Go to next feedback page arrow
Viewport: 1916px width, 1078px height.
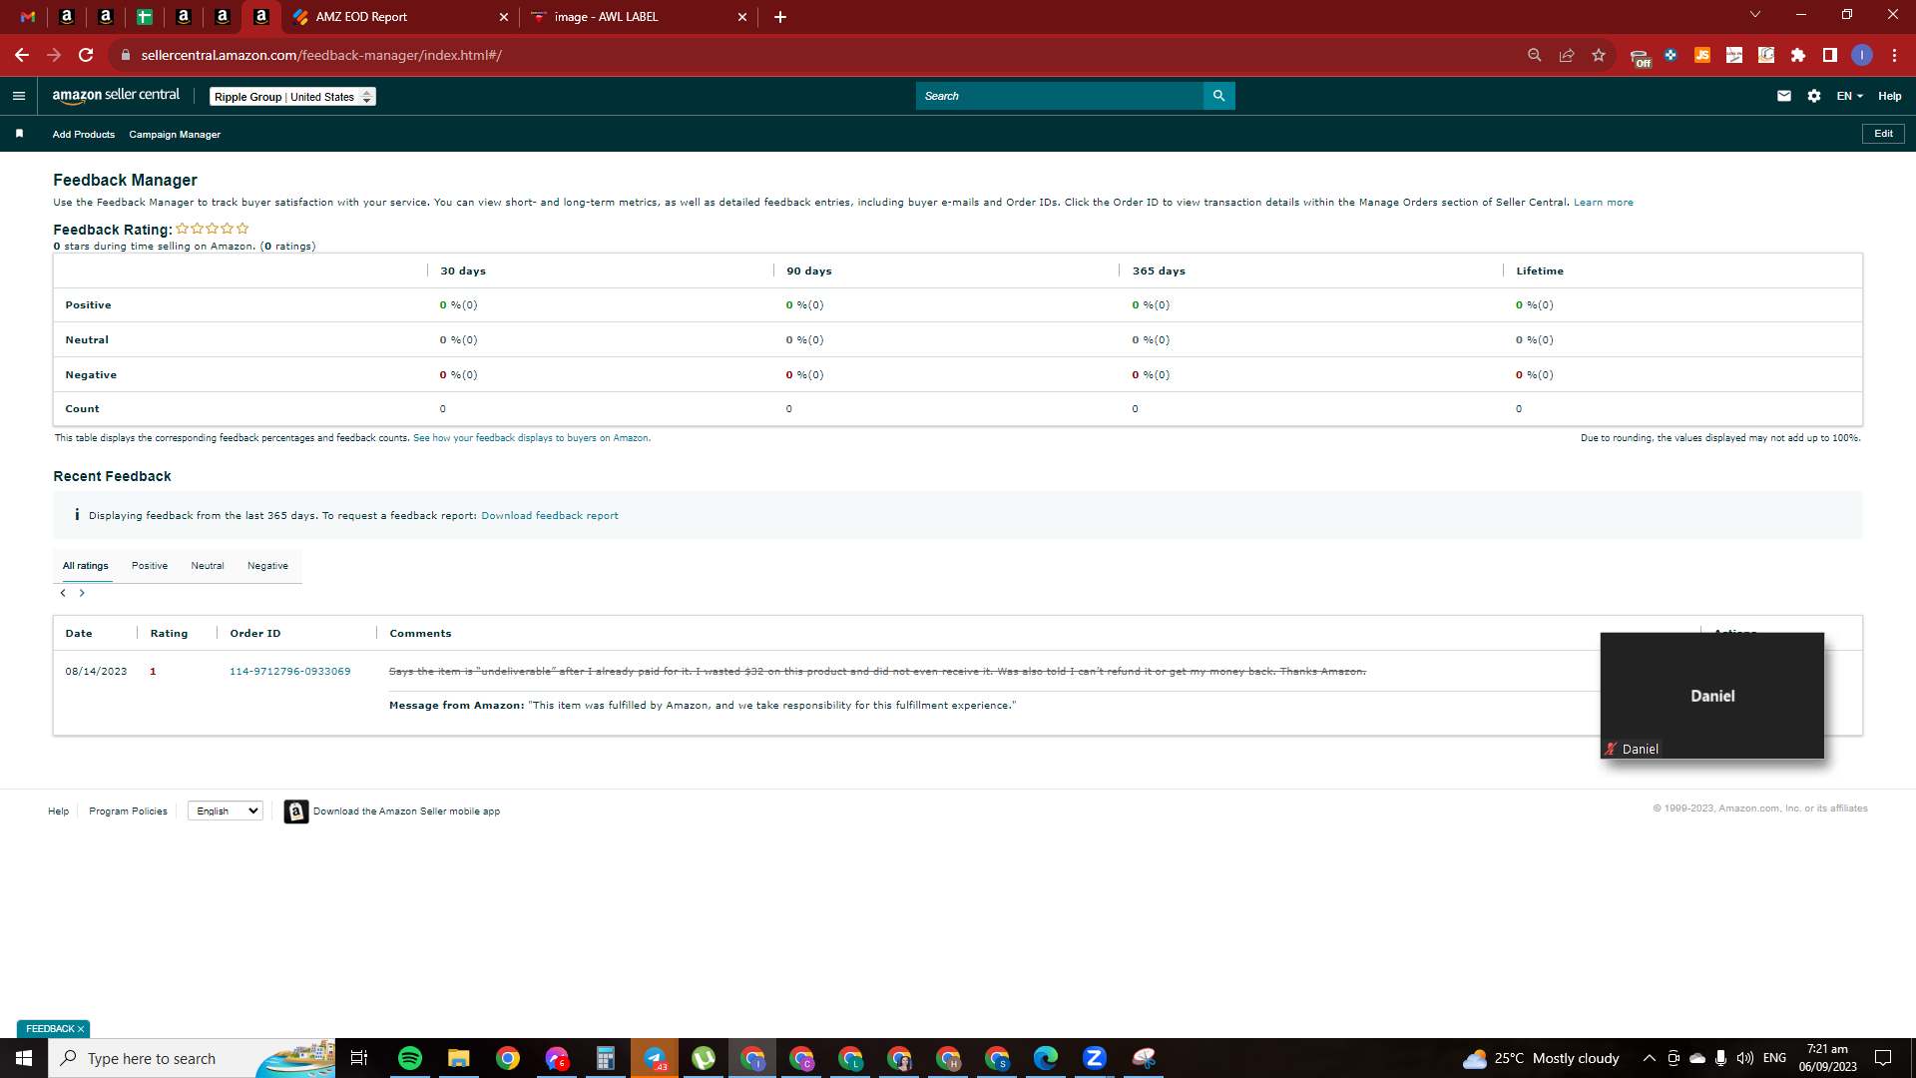[x=82, y=593]
